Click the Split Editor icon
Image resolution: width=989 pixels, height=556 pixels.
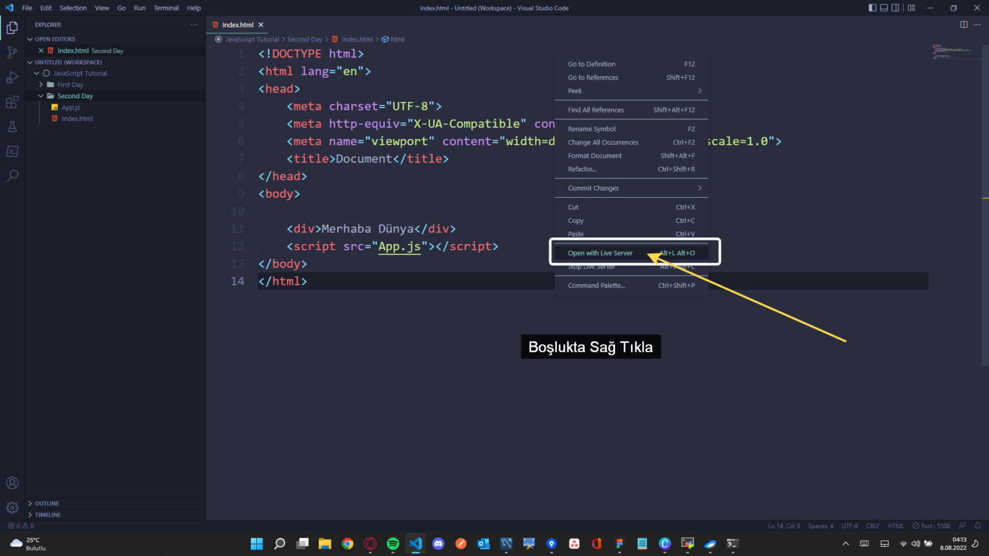coord(964,24)
